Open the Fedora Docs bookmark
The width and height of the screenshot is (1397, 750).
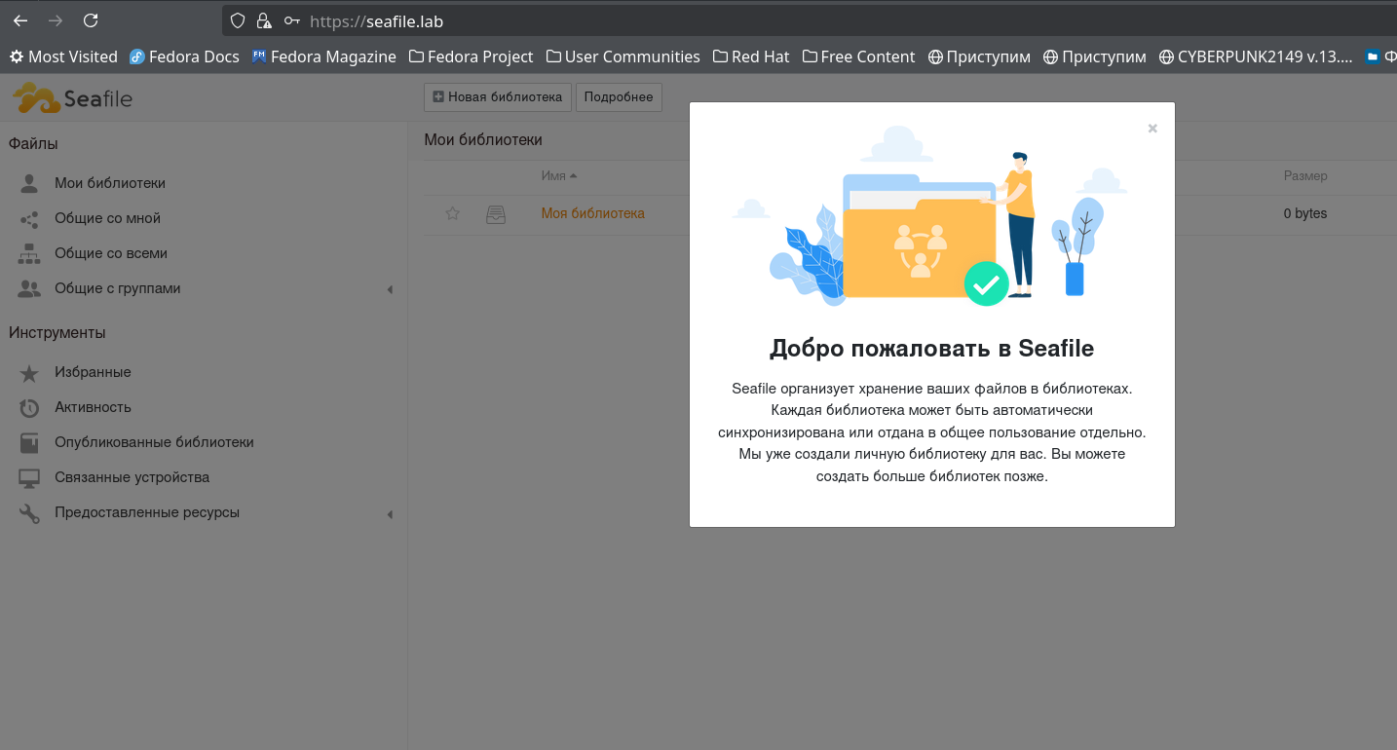click(185, 56)
